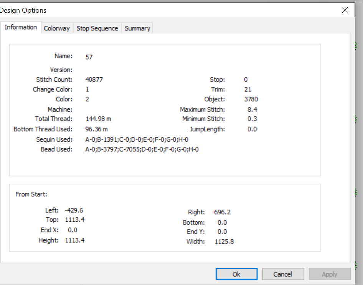Viewport: 363px width, 285px height.
Task: Click the Name value 57
Action: coord(89,57)
